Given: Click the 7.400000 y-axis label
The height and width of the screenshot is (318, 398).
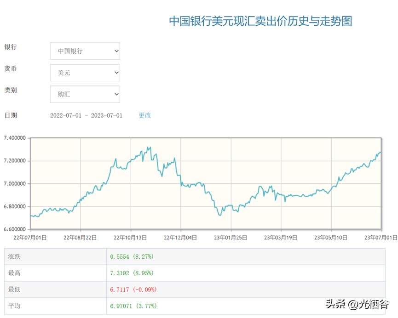Looking at the screenshot, I should pos(14,138).
